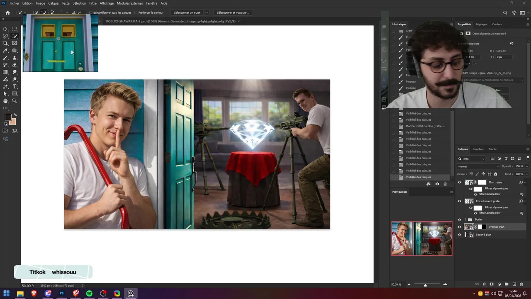Image resolution: width=531 pixels, height=299 pixels.
Task: Open Spotify from the taskbar
Action: (89, 294)
